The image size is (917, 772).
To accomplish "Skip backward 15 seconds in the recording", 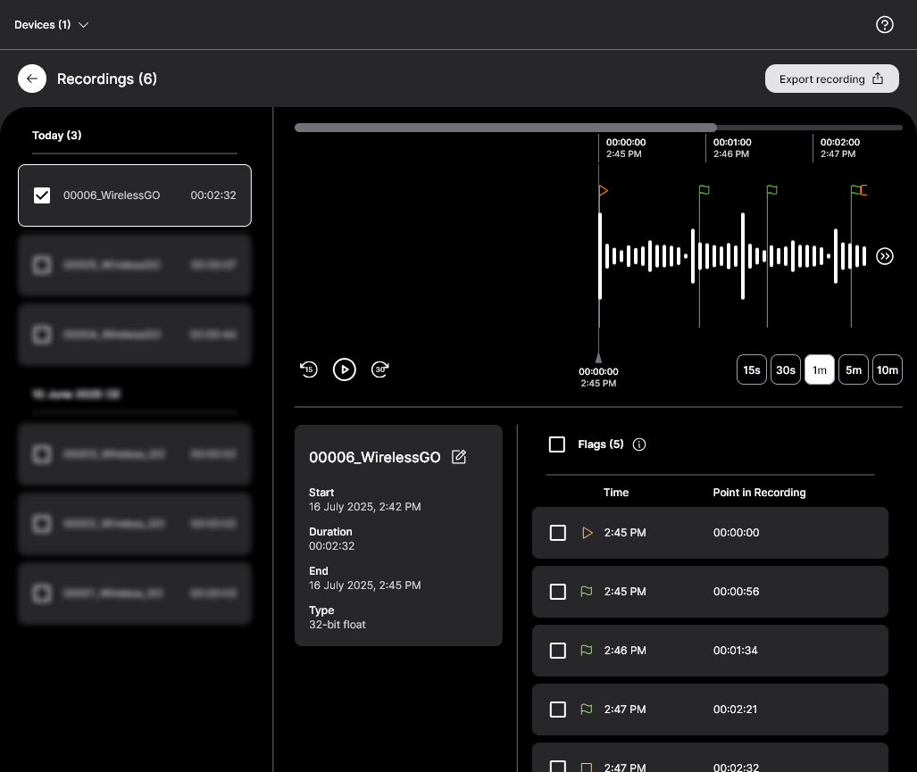I will point(309,369).
